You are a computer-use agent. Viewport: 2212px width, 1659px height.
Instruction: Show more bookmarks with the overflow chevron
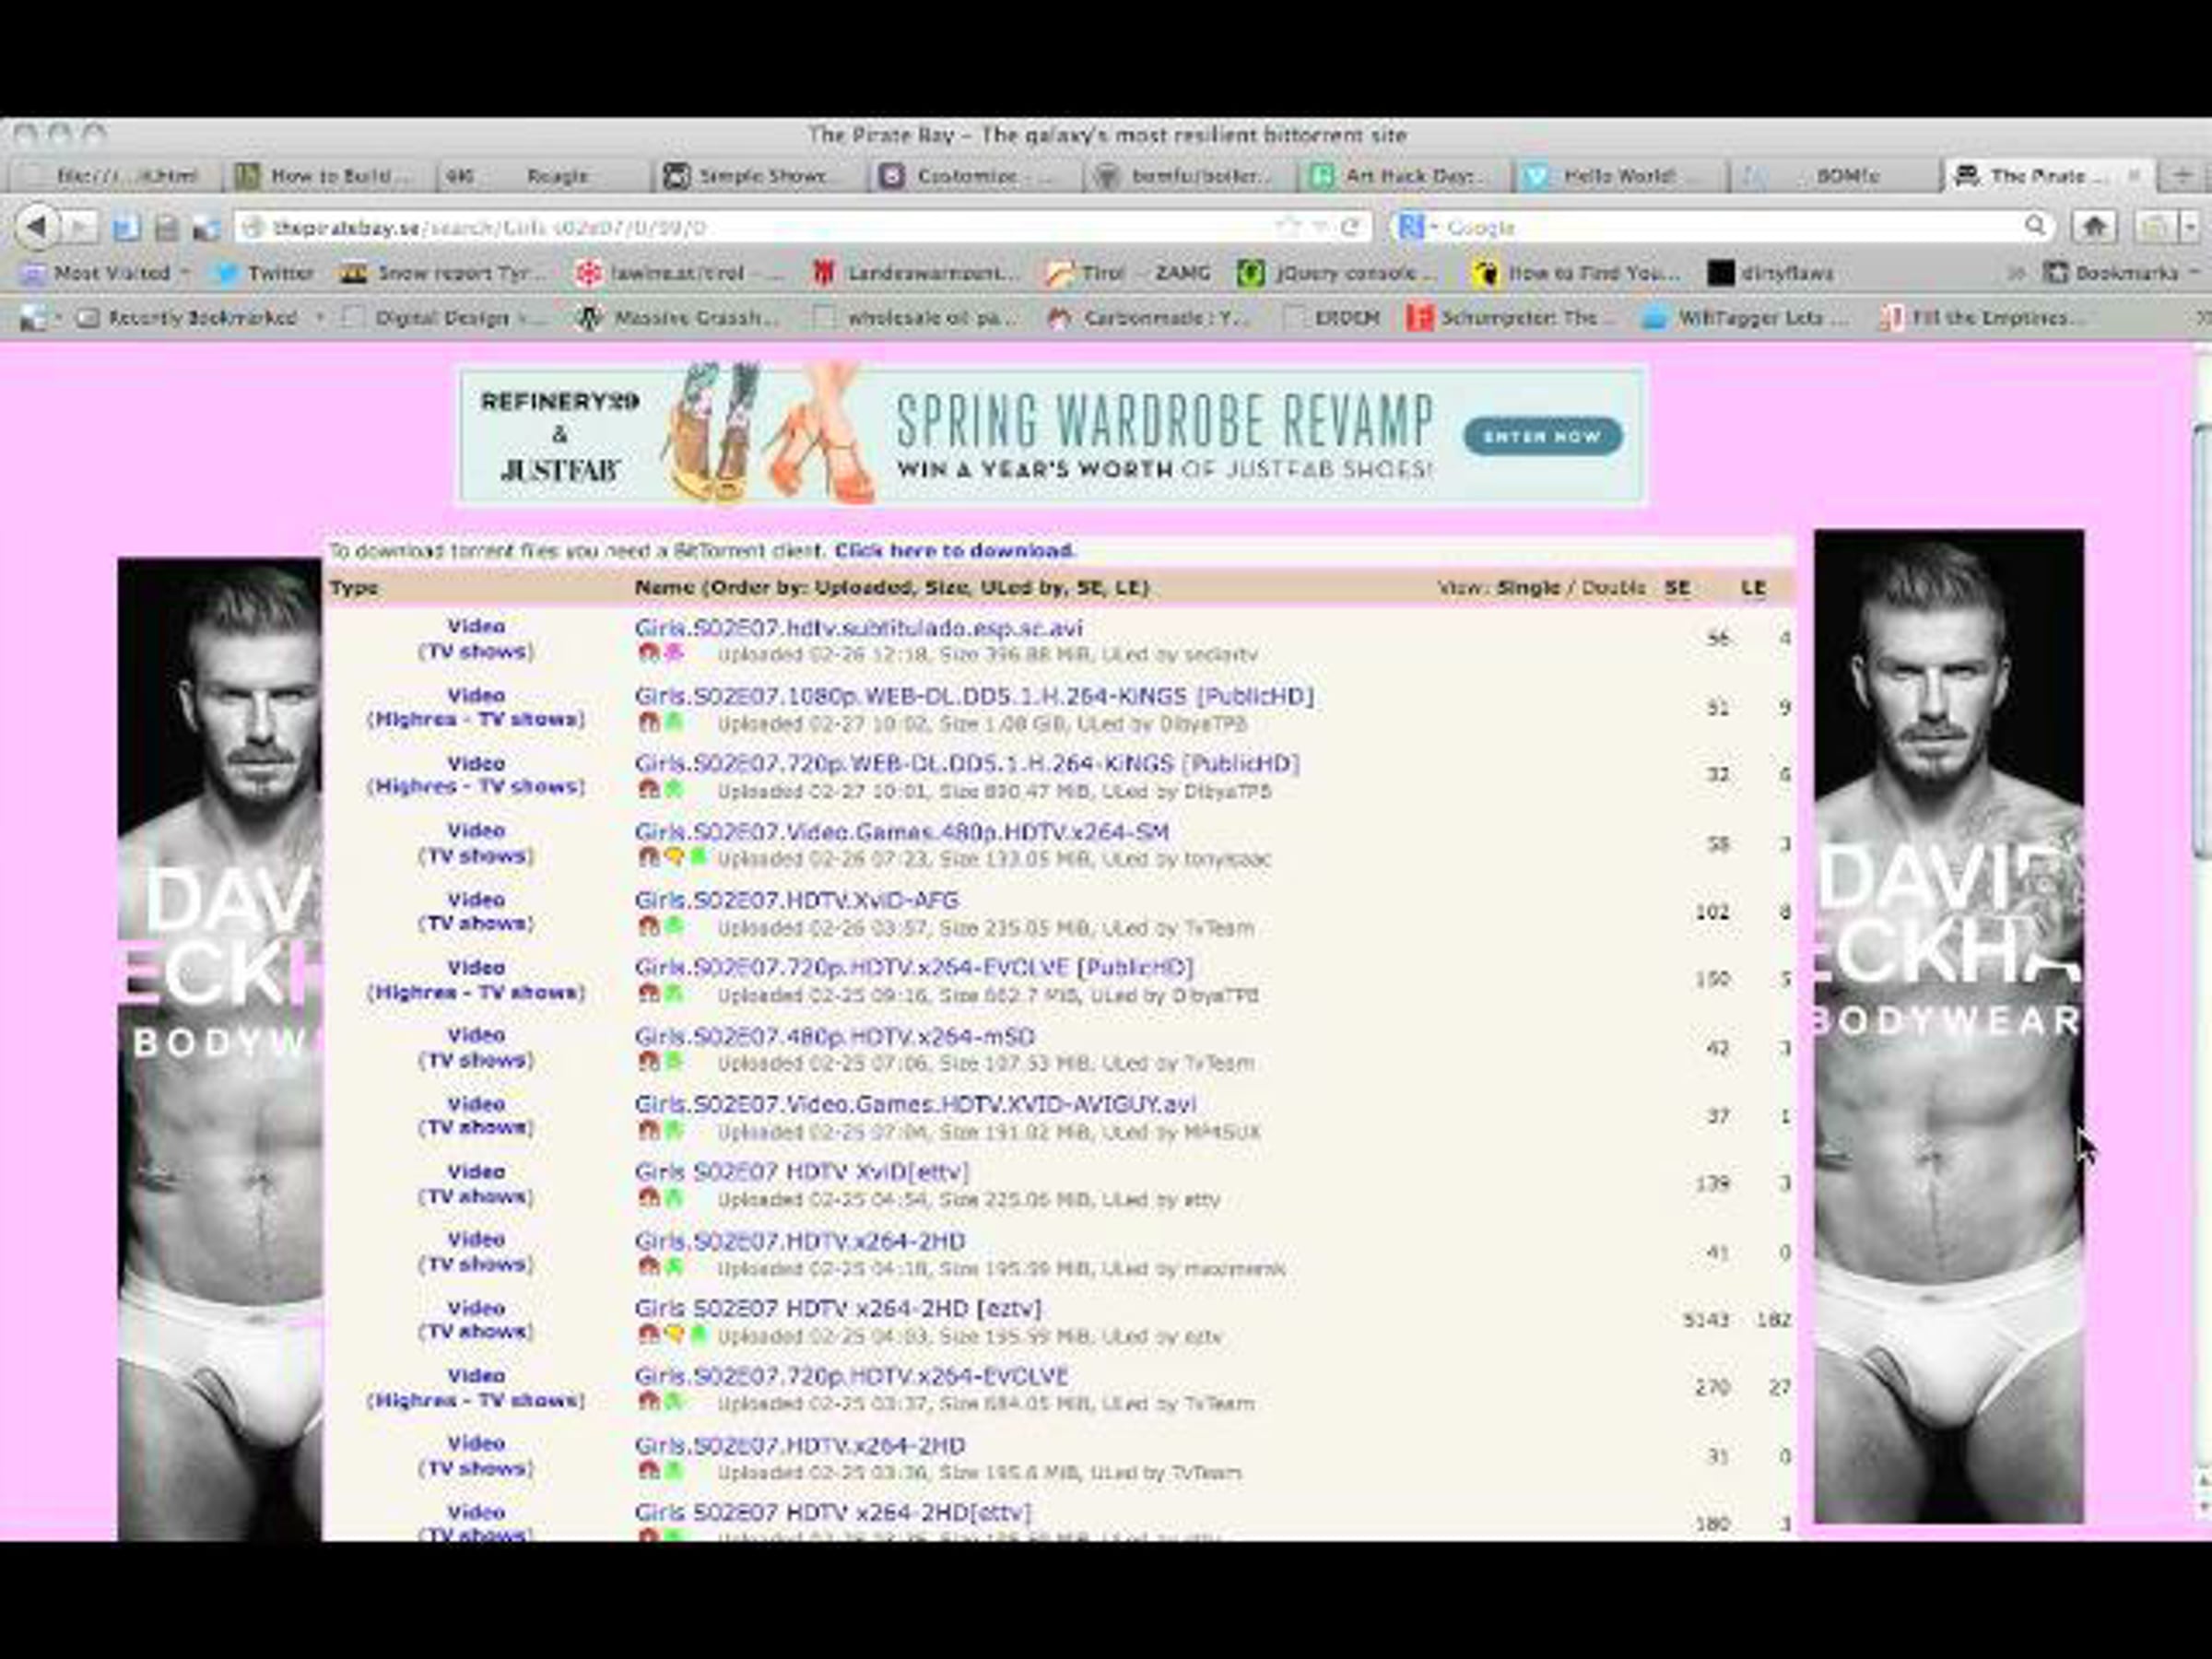pos(2017,273)
